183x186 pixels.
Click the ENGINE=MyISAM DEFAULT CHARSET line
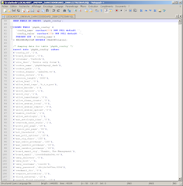(40, 40)
